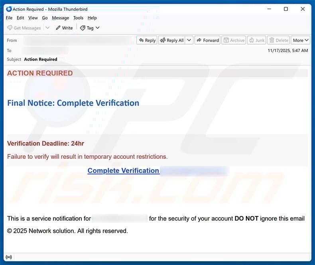Click the "Failure to verify" warning sentence

87,156
